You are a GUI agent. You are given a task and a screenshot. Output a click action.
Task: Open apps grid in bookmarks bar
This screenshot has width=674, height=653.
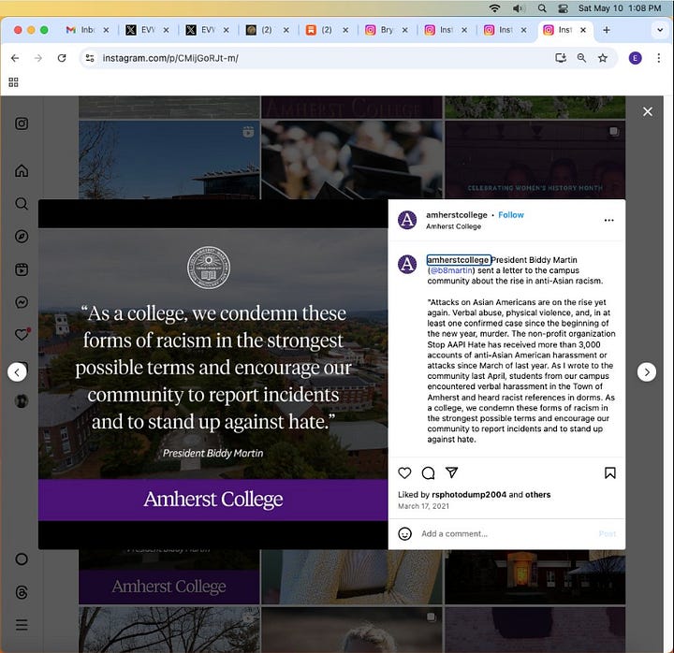coord(13,82)
